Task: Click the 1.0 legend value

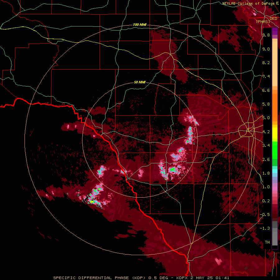Action: point(266,187)
